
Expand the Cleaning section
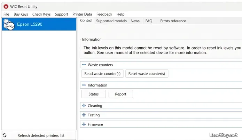click(84, 106)
